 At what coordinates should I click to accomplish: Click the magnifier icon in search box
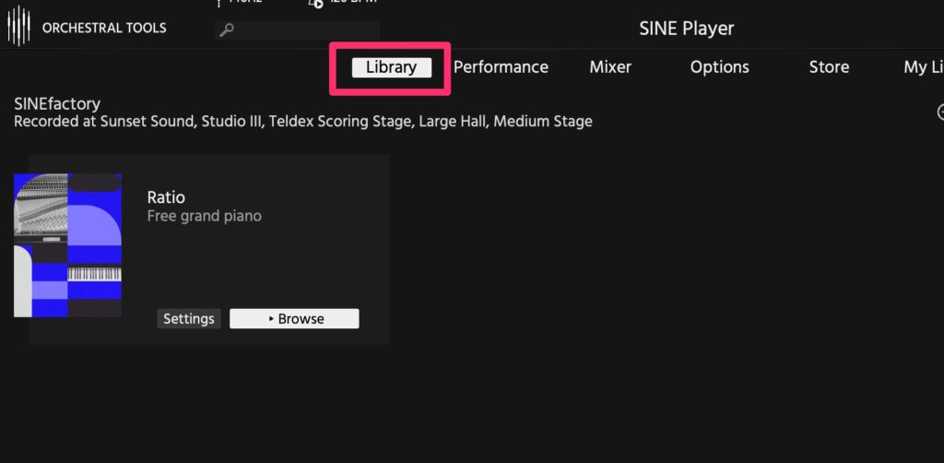[227, 30]
